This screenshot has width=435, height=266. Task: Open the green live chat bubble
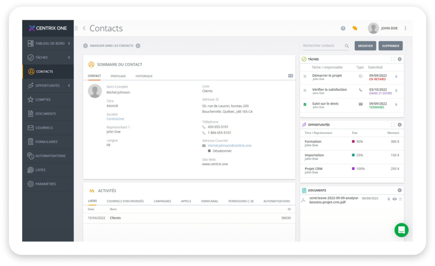401,230
